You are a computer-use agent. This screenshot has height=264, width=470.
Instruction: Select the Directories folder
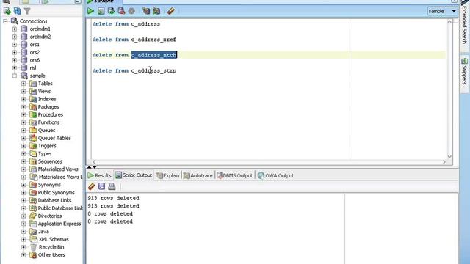pyautogui.click(x=50, y=216)
